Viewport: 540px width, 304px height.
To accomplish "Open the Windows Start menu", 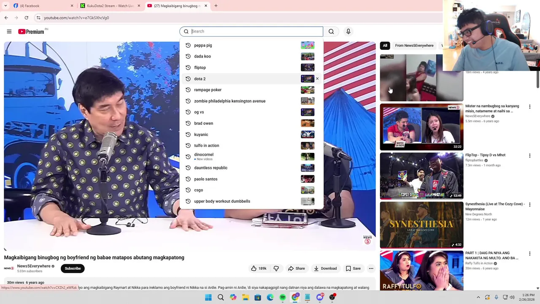I will point(208,297).
